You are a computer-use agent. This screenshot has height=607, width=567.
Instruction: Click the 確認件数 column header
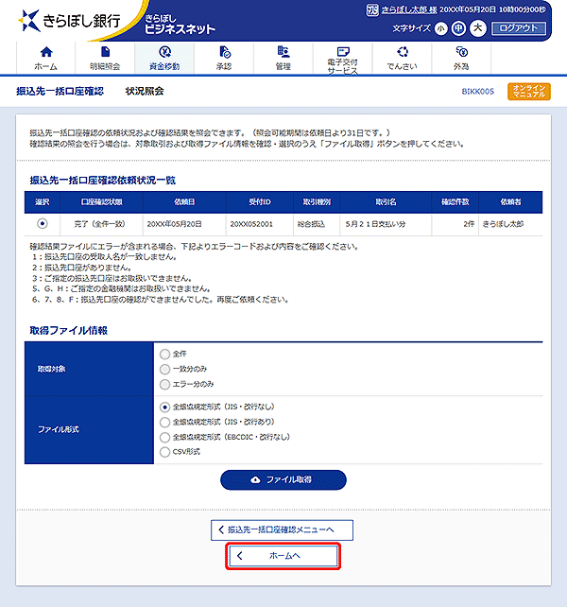(455, 202)
